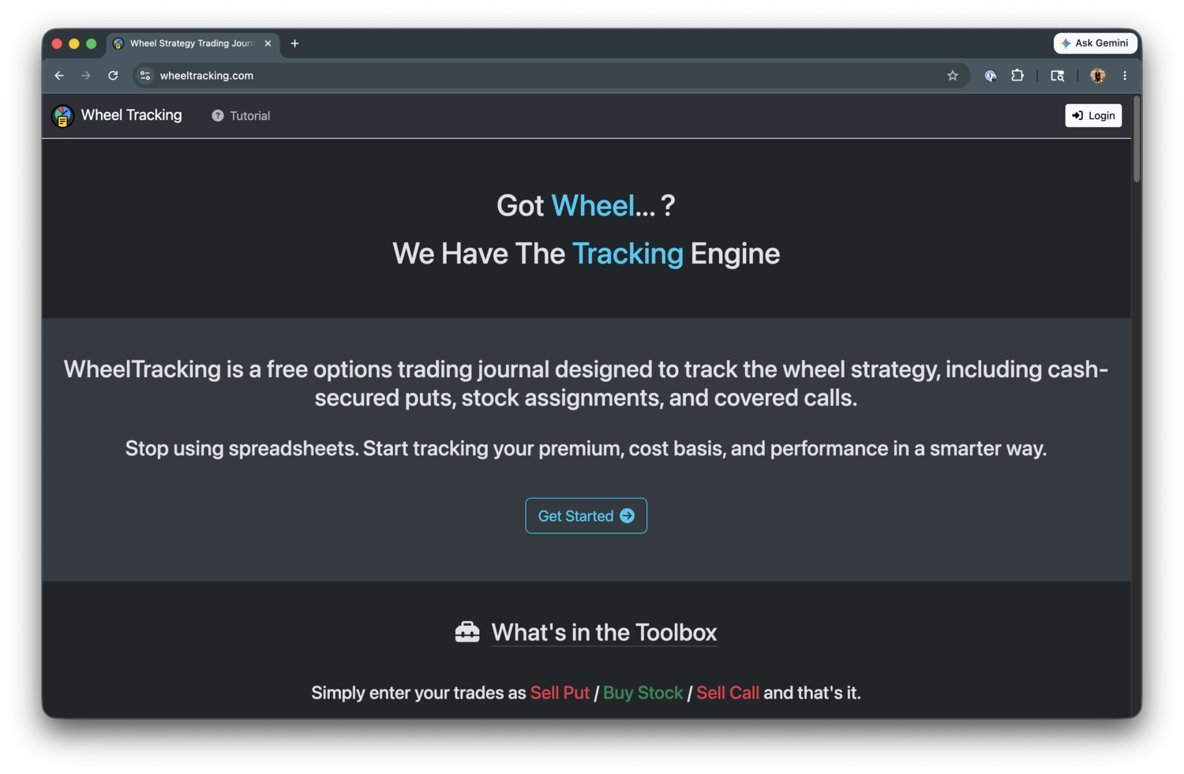This screenshot has width=1184, height=774.
Task: Open the Chrome profile avatar
Action: pyautogui.click(x=1098, y=76)
